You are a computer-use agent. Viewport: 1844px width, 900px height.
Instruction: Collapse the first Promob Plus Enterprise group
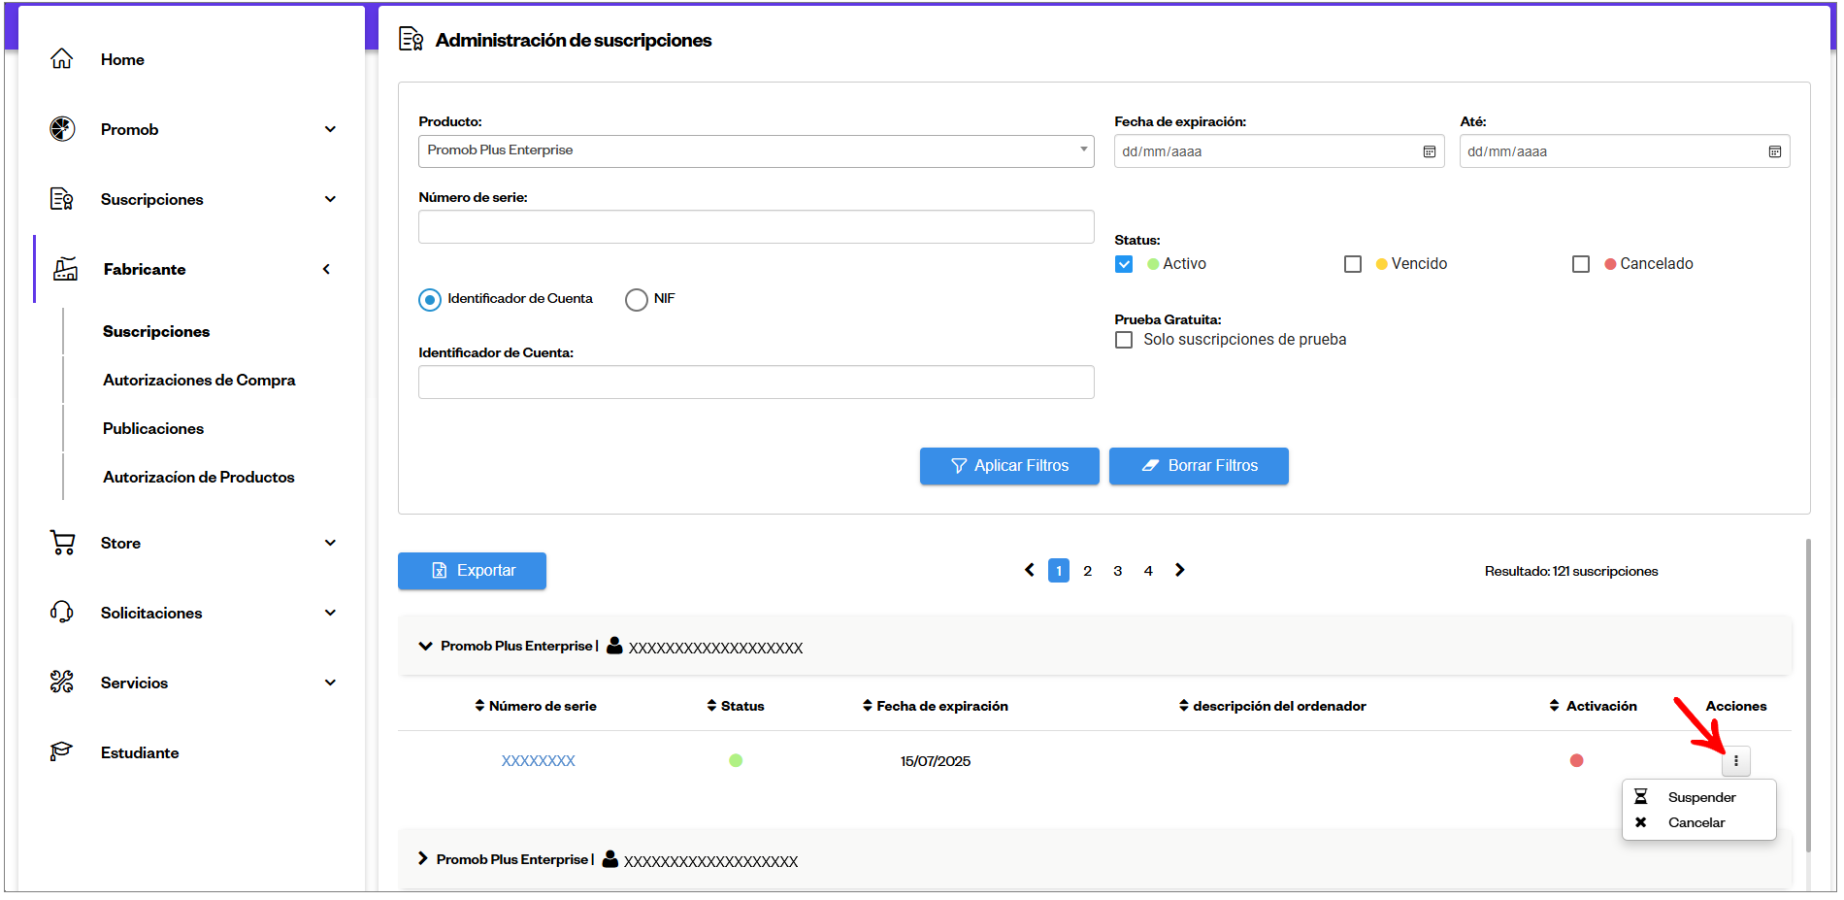(425, 646)
